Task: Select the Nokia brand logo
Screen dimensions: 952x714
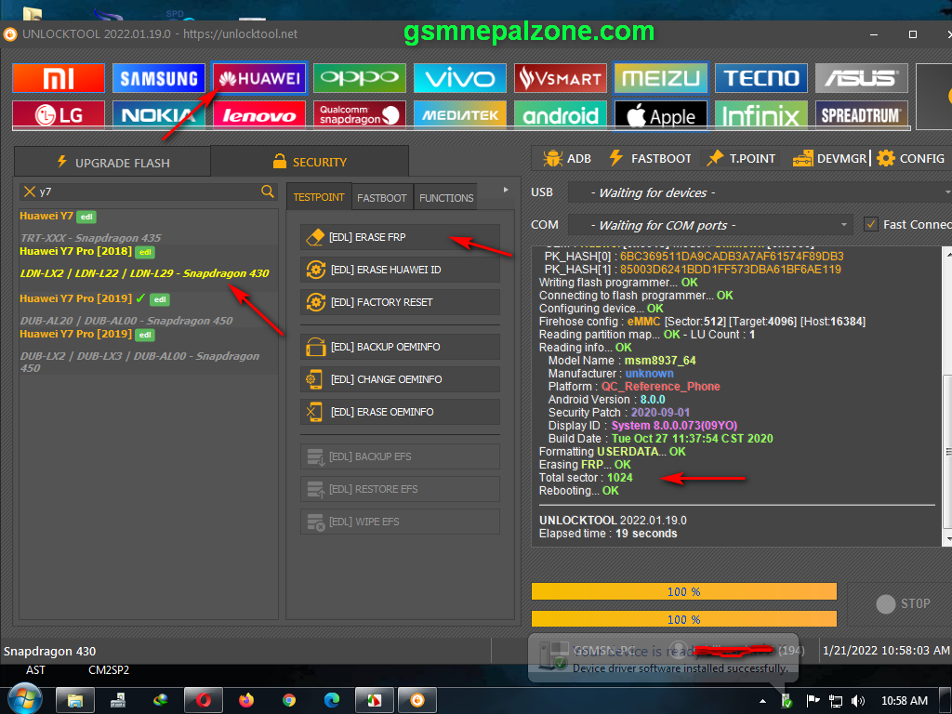Action: click(x=158, y=114)
